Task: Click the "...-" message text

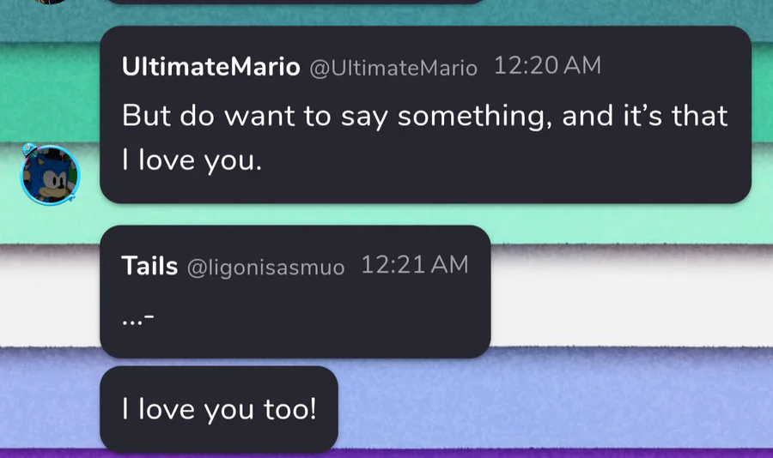Action: click(x=138, y=319)
